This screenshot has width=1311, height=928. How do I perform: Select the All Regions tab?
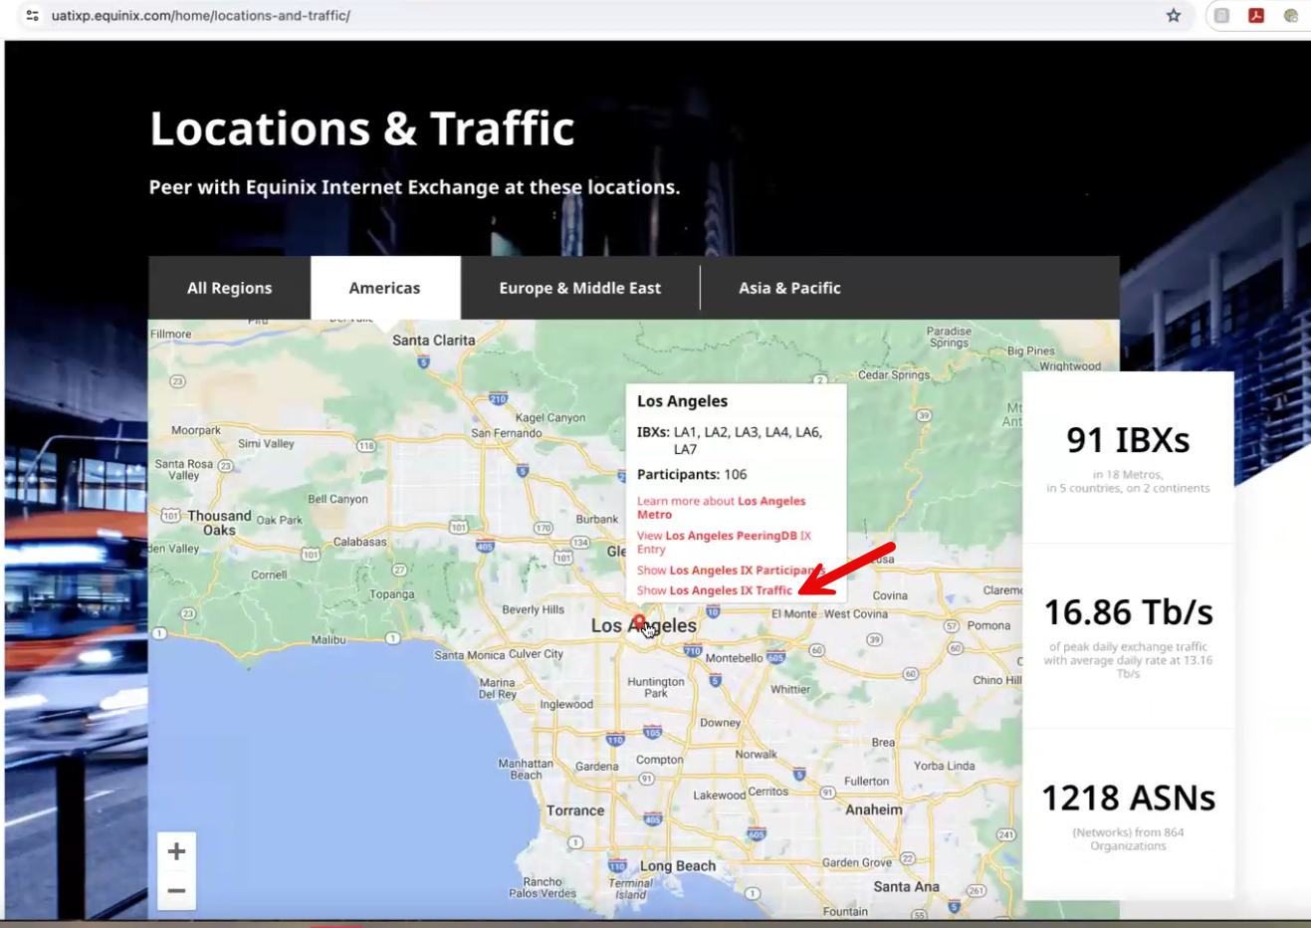pyautogui.click(x=229, y=288)
